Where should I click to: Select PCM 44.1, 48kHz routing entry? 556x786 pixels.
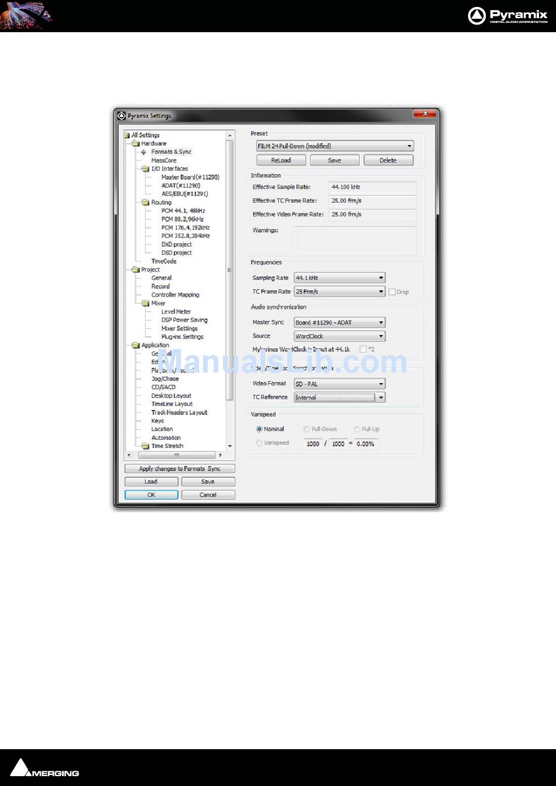(x=183, y=211)
